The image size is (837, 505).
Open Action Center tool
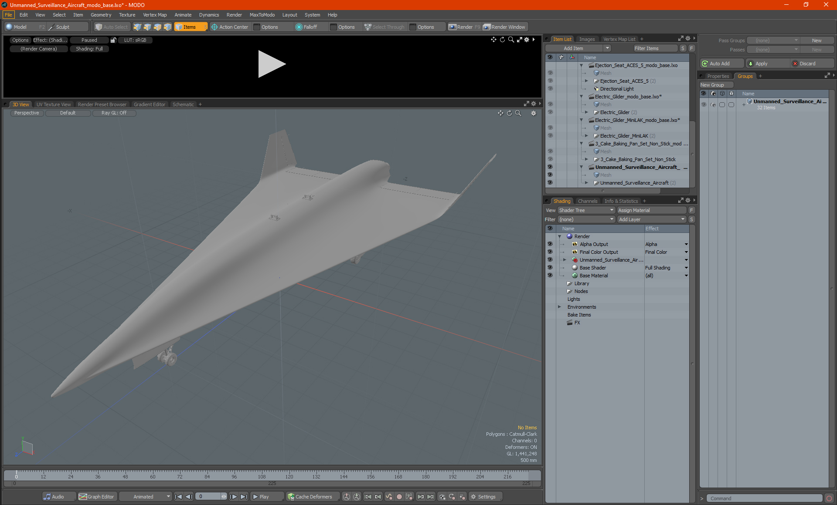pos(230,27)
